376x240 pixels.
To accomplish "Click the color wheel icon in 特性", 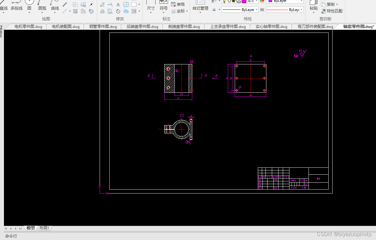I will click(262, 1).
